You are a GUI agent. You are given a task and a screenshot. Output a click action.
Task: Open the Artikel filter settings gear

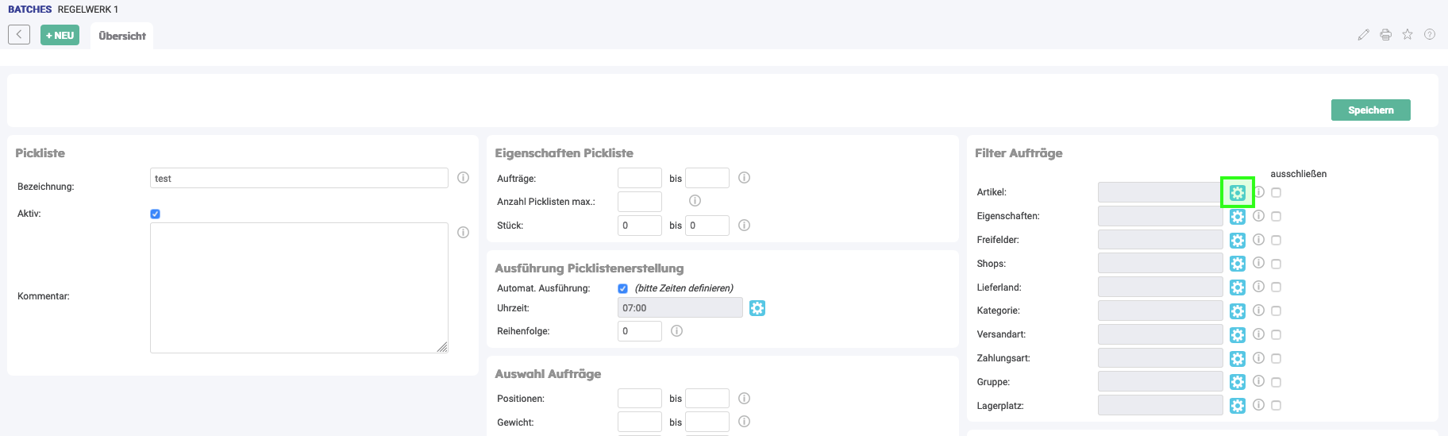point(1237,192)
